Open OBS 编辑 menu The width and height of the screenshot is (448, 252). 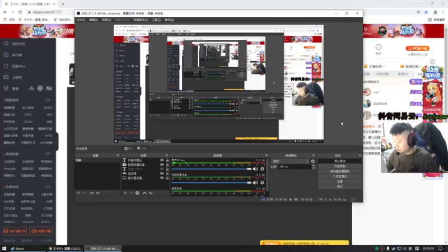[94, 20]
